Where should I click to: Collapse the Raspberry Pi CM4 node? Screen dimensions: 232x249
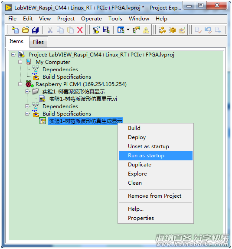pyautogui.click(x=20, y=84)
